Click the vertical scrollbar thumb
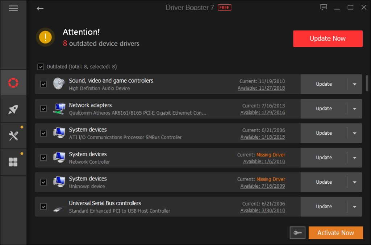 pos(367,83)
